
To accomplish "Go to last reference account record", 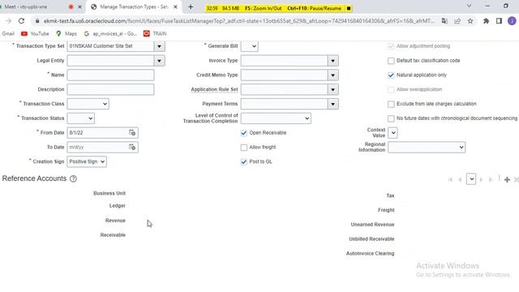I will coord(491,179).
